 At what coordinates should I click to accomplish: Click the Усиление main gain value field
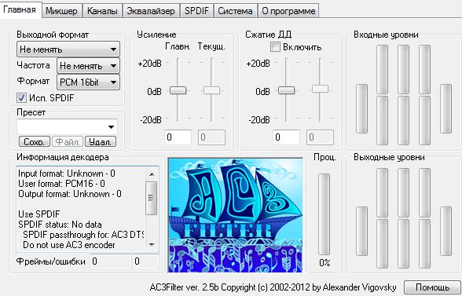178,137
